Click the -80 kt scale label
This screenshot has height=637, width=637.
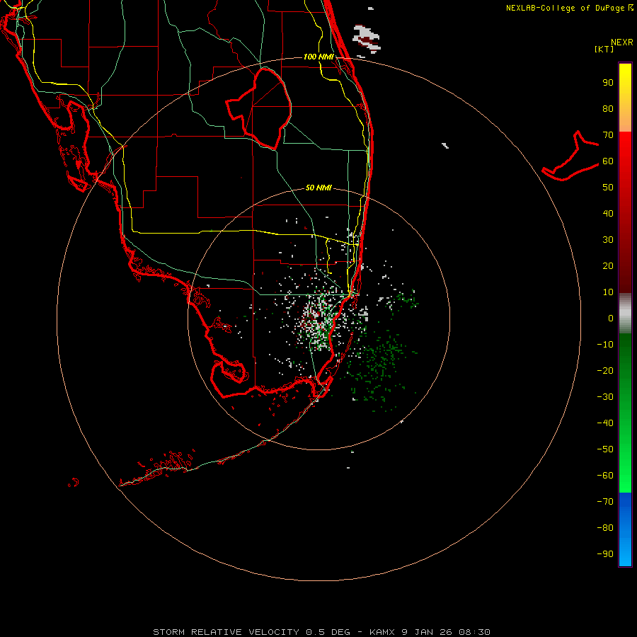click(605, 528)
